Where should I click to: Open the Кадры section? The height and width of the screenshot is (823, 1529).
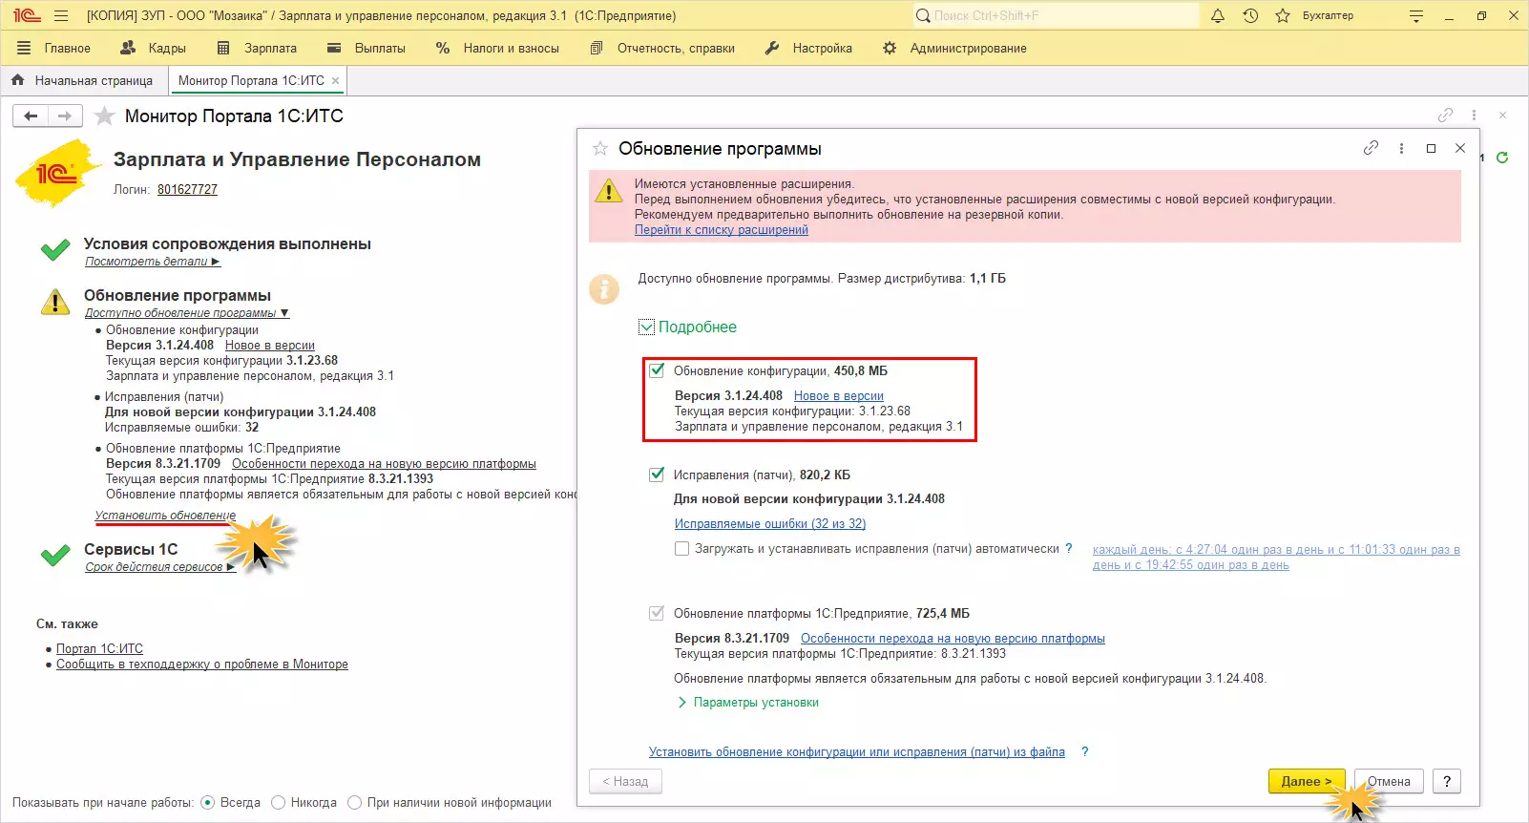pos(154,48)
